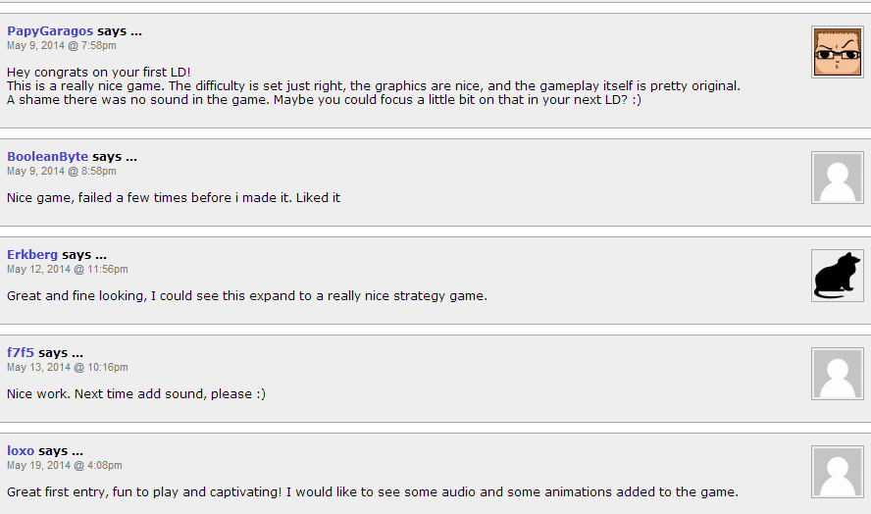Viewport: 871px width, 514px height.
Task: Click the May 13, 2014 @ 10:16pm timestamp
Action: click(68, 367)
